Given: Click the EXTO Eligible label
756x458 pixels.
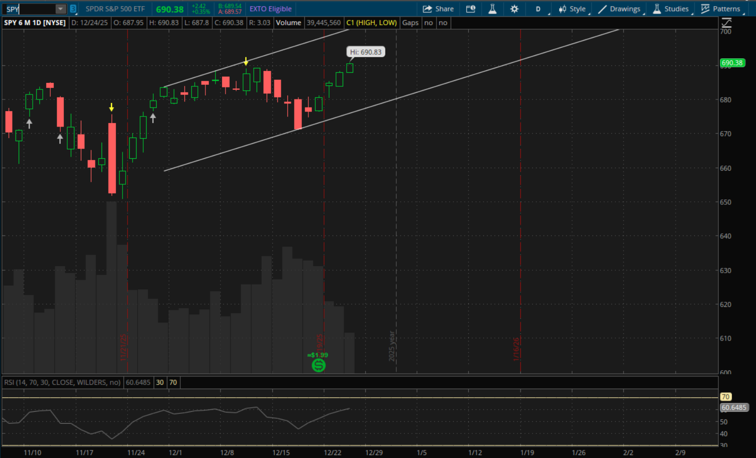Looking at the screenshot, I should pyautogui.click(x=270, y=9).
